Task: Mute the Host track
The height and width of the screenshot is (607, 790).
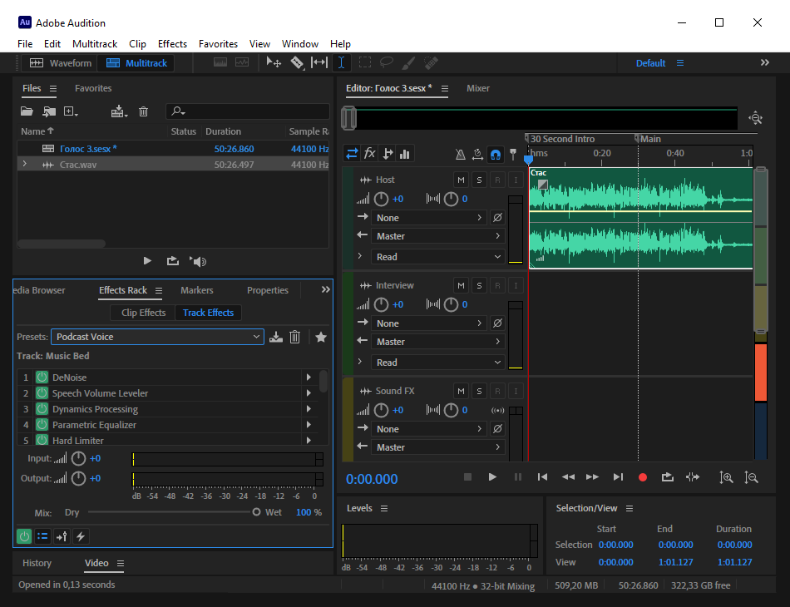Action: pyautogui.click(x=461, y=180)
